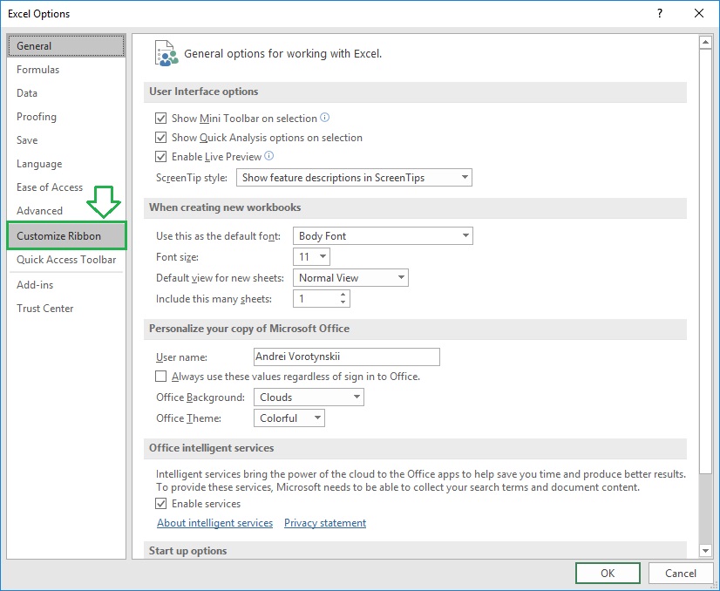Open the Save category

tap(66, 140)
